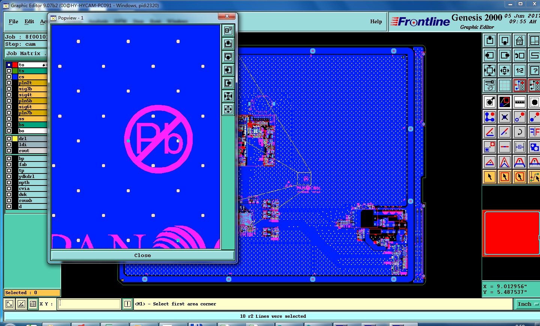
Task: Select the delete feature X tool
Action: click(x=505, y=117)
